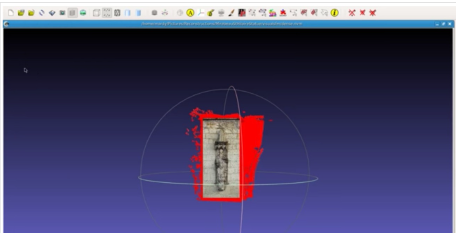Toggle wireframe render mode

click(x=117, y=13)
